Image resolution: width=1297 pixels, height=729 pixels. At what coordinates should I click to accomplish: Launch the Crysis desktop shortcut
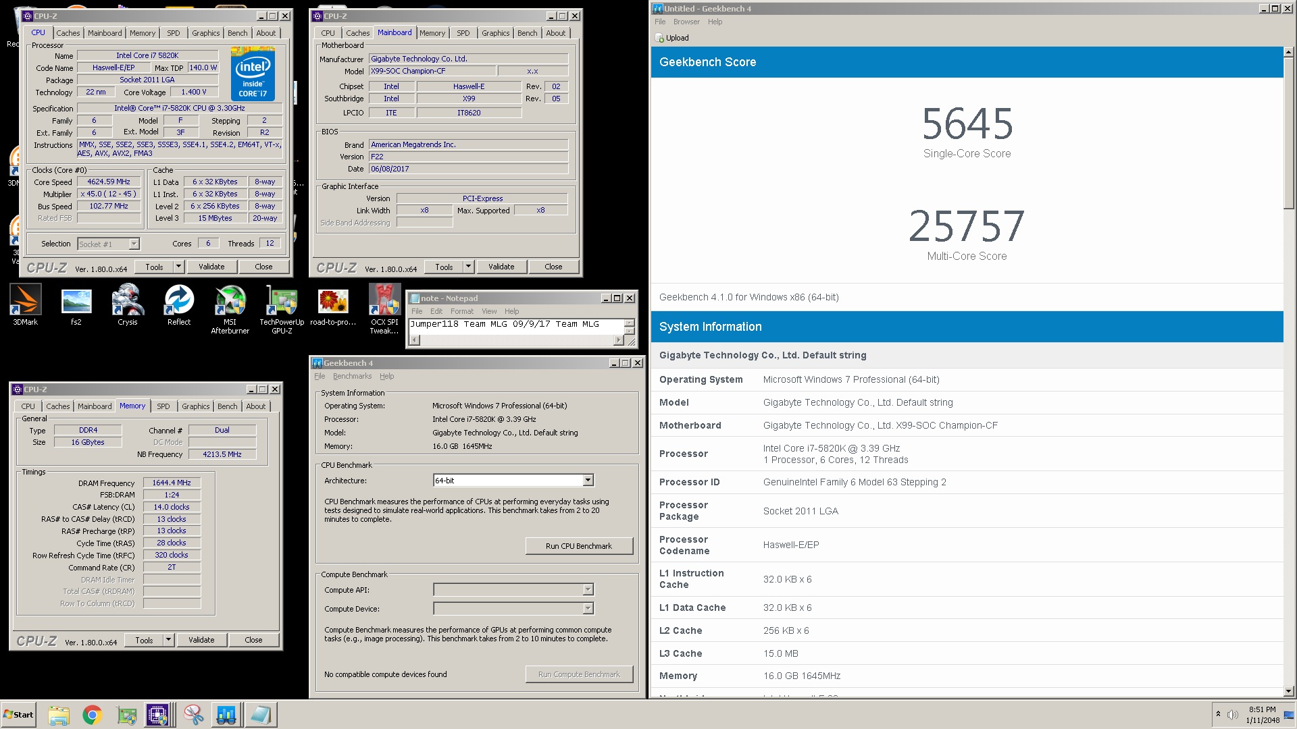[x=128, y=305]
